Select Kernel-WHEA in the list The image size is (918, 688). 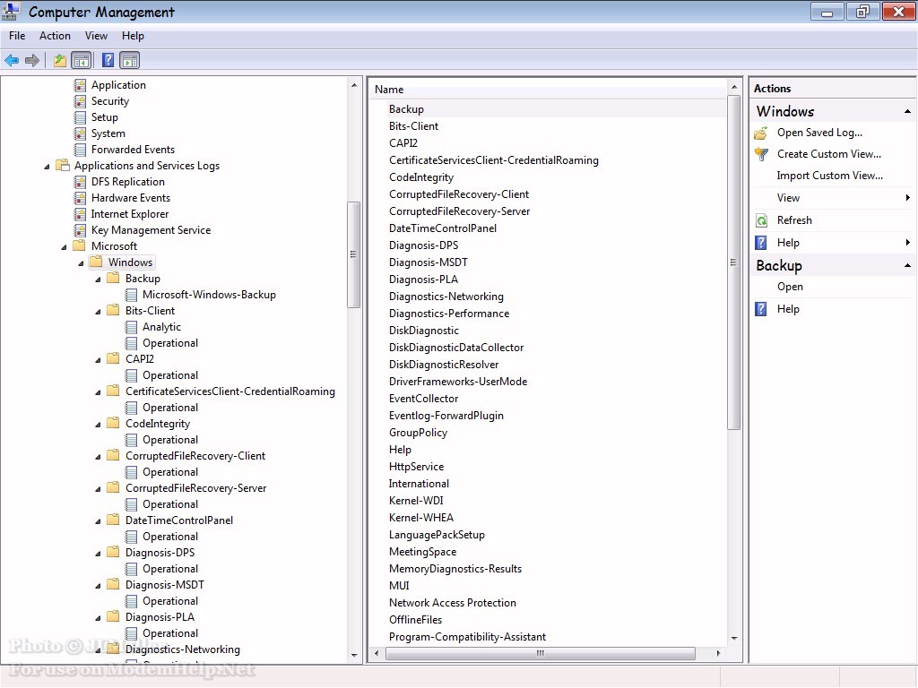(x=421, y=518)
